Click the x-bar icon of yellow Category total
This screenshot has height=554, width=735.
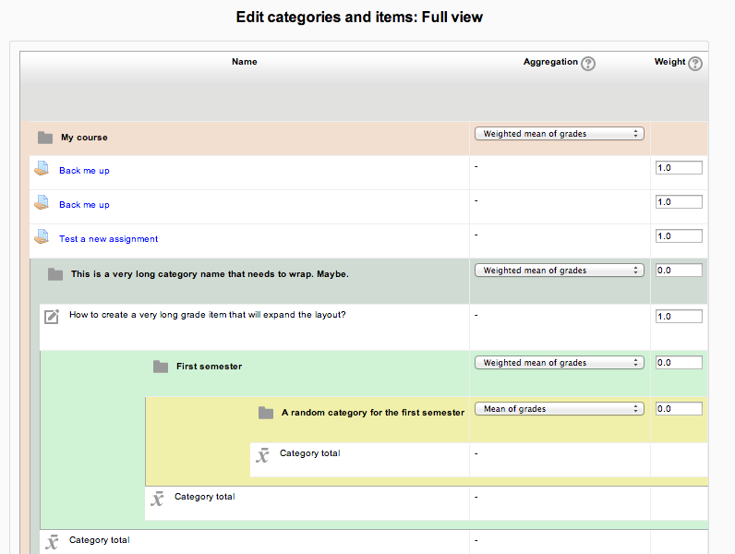[262, 455]
